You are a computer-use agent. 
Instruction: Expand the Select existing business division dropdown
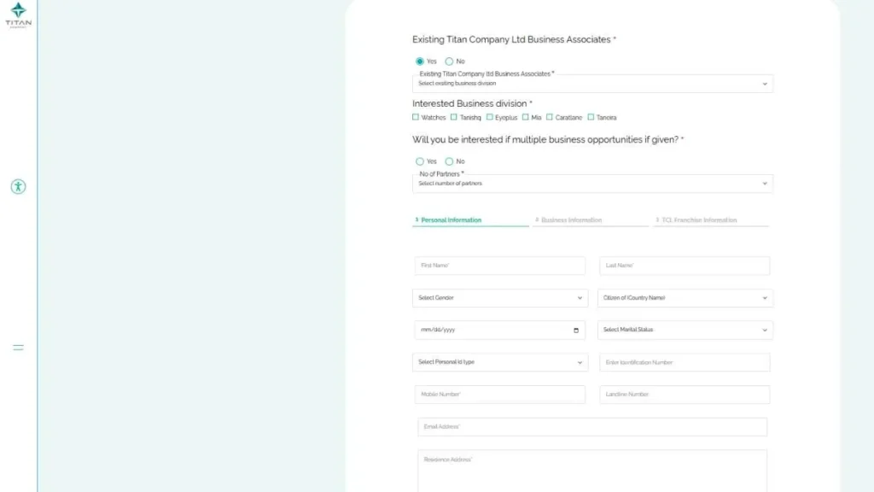pos(592,84)
